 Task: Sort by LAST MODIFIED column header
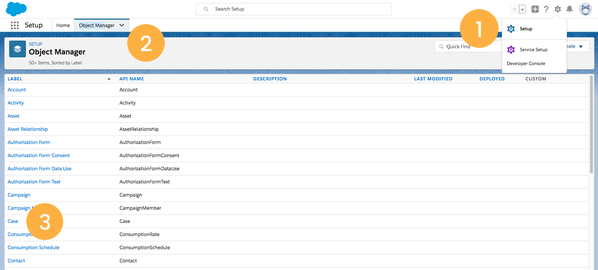(x=433, y=79)
